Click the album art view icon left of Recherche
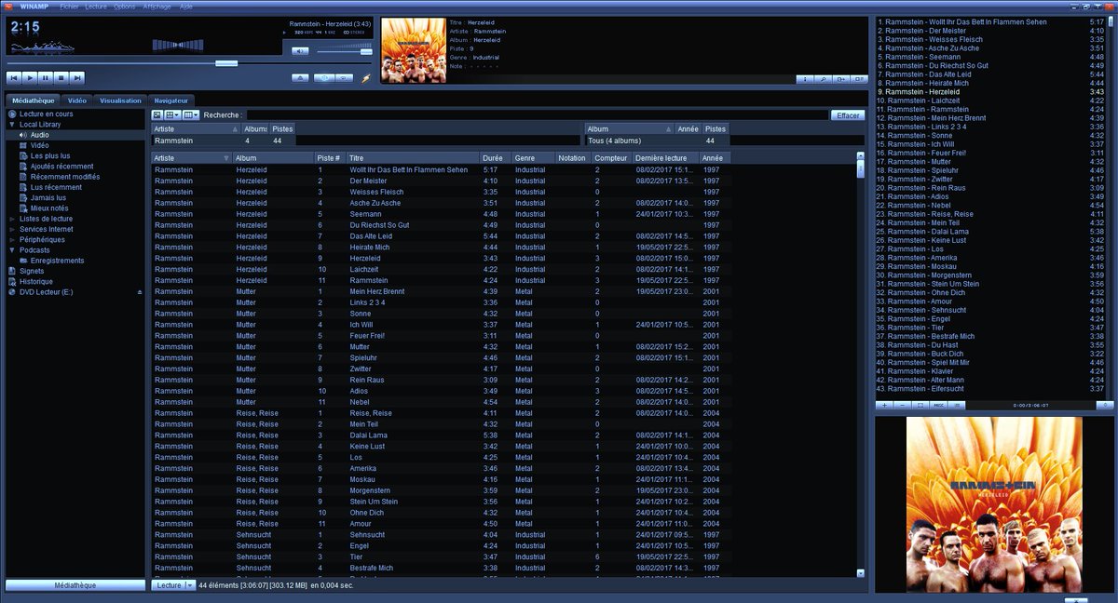This screenshot has height=603, width=1118. [157, 114]
